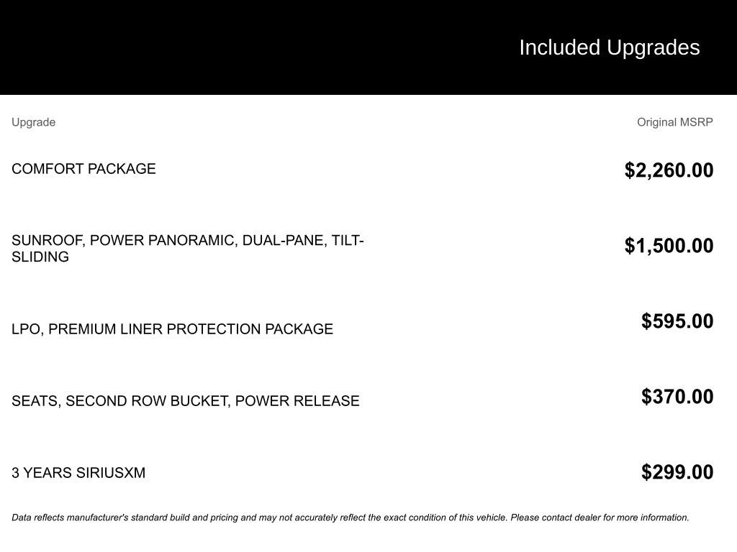Click the POWER RELEASE text
The image size is (737, 552).
pyautogui.click(x=297, y=400)
